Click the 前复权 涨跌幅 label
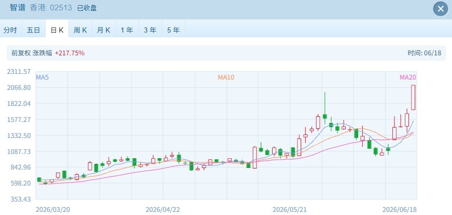The image size is (452, 215). pos(32,53)
